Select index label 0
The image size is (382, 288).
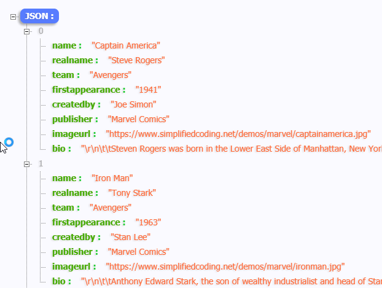click(x=41, y=31)
